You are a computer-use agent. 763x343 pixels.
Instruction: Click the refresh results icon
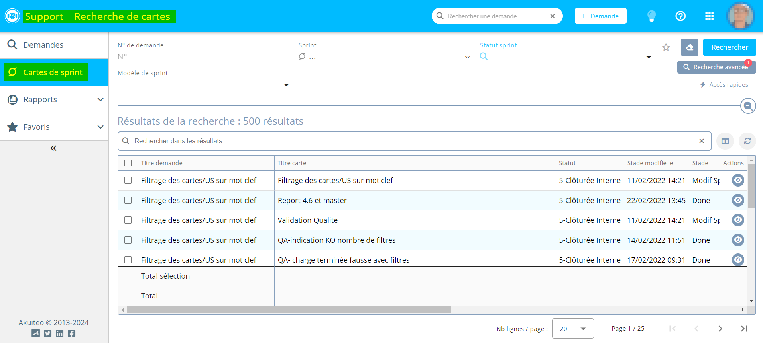tap(747, 141)
